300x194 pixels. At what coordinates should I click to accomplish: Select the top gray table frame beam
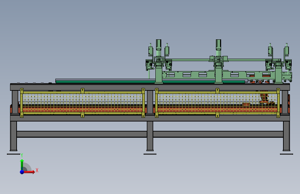pyautogui.click(x=150, y=87)
